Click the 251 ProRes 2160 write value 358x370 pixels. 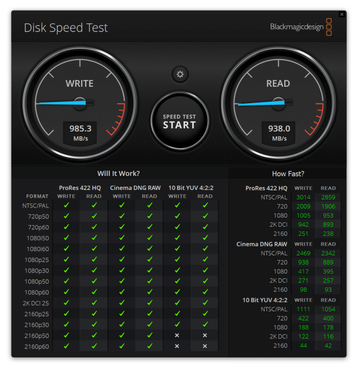pos(303,234)
